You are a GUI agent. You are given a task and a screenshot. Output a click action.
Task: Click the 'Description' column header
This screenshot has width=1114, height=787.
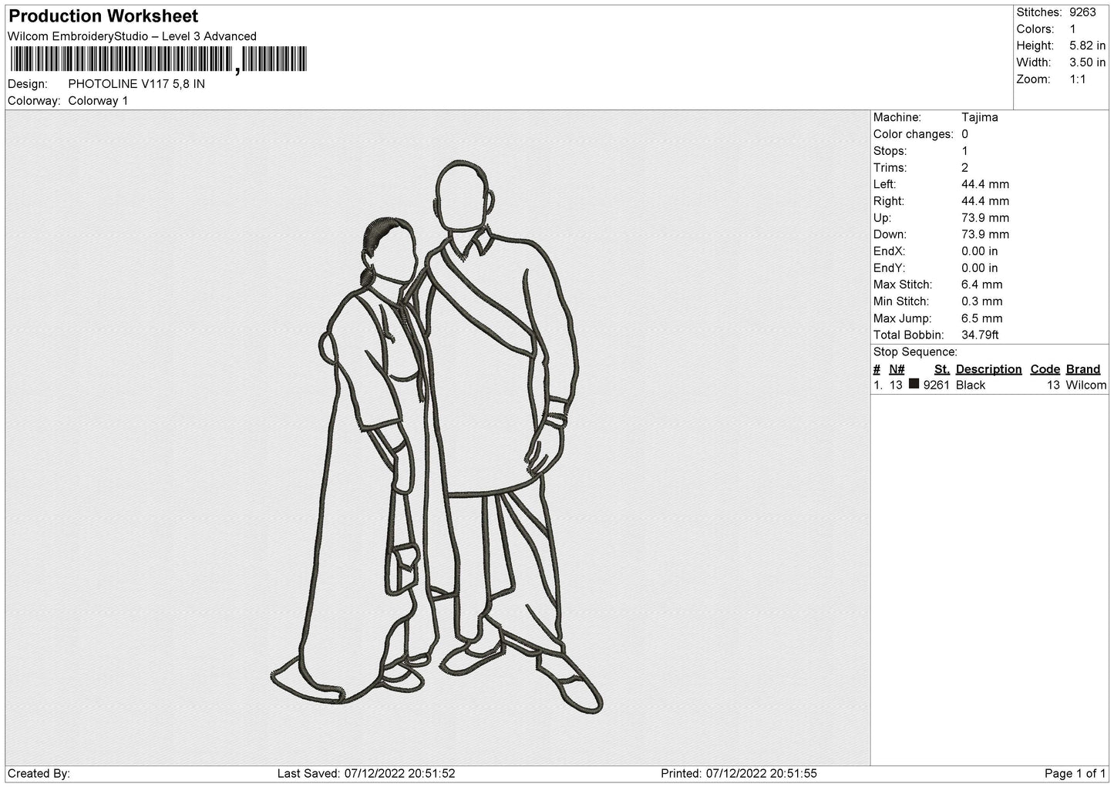[989, 369]
